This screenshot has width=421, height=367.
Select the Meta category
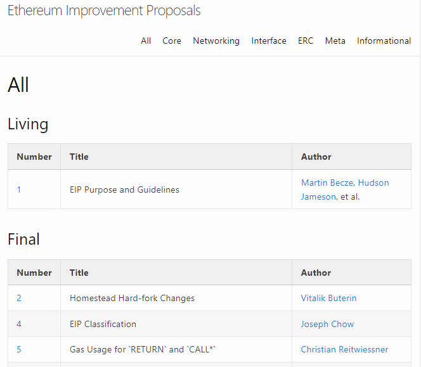[335, 41]
